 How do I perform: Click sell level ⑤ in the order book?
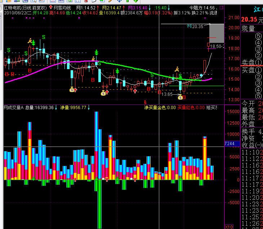click(x=258, y=36)
